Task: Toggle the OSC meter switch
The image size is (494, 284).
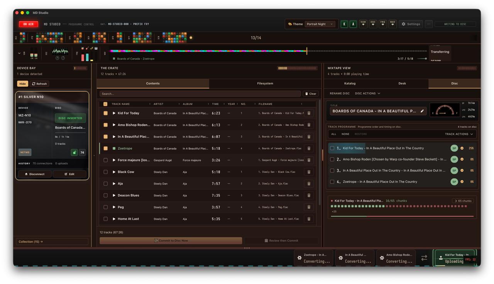Action: (x=373, y=24)
